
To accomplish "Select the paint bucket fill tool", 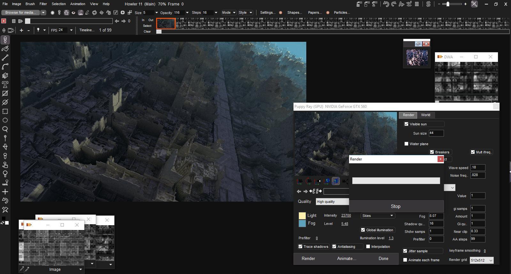I will [5, 76].
